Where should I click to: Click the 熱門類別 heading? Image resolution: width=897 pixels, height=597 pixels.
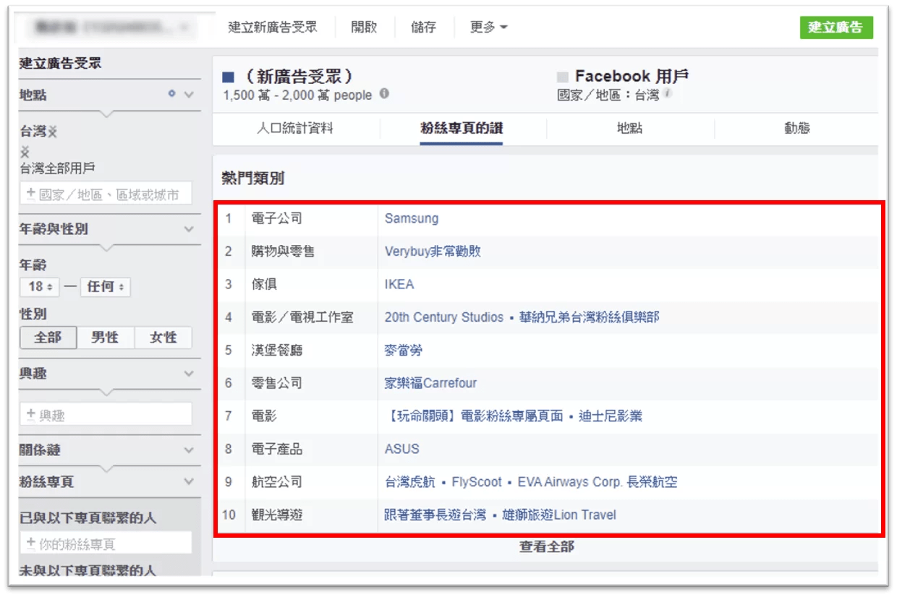[252, 179]
